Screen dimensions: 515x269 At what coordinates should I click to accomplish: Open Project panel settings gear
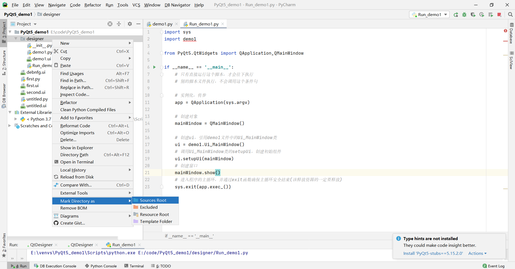point(130,24)
